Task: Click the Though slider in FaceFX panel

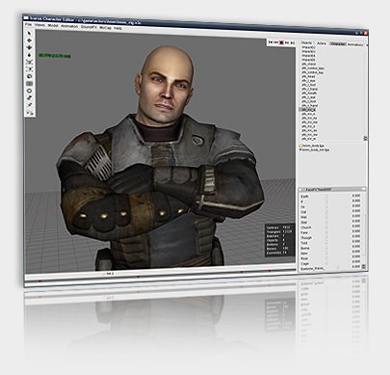Action: pos(326,238)
